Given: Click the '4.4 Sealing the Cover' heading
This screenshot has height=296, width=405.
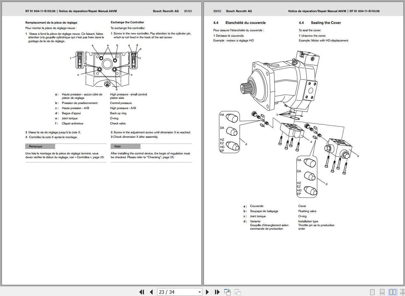Looking at the screenshot, I should tap(320, 23).
